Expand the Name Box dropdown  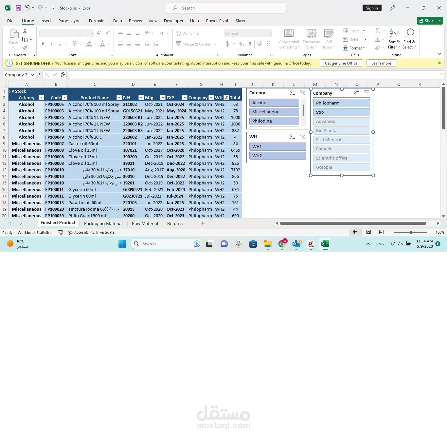pos(32,75)
